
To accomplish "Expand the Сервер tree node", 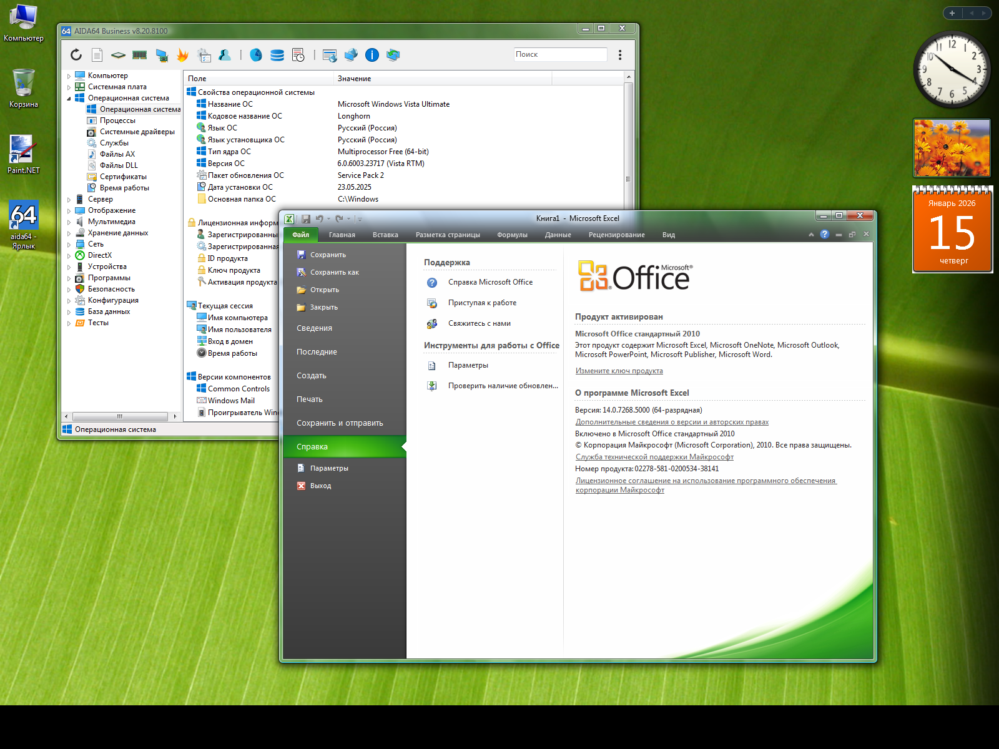I will [69, 200].
